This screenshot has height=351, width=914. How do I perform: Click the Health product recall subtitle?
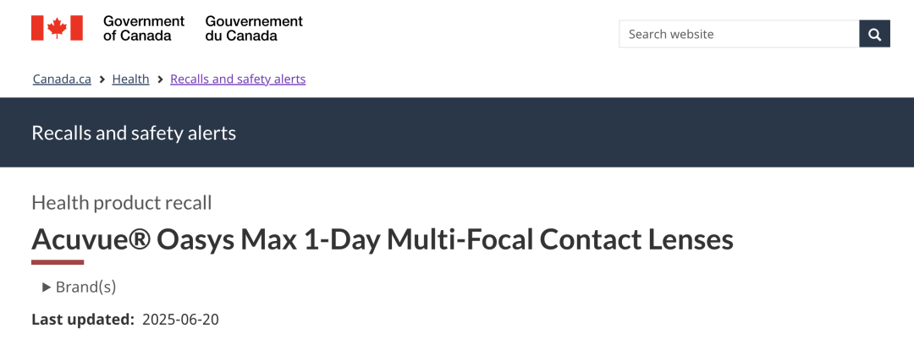pyautogui.click(x=121, y=203)
